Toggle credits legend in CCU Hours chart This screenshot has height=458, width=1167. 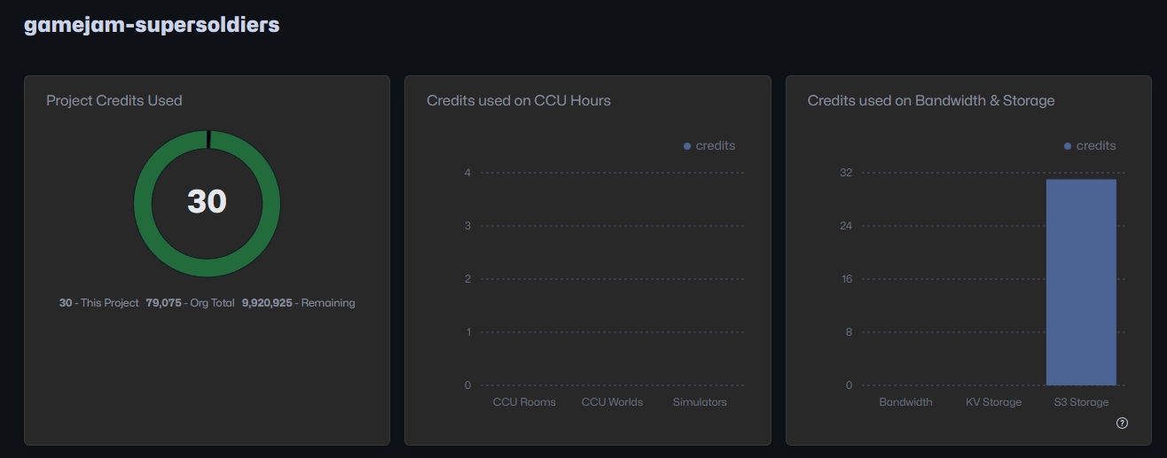pos(709,145)
